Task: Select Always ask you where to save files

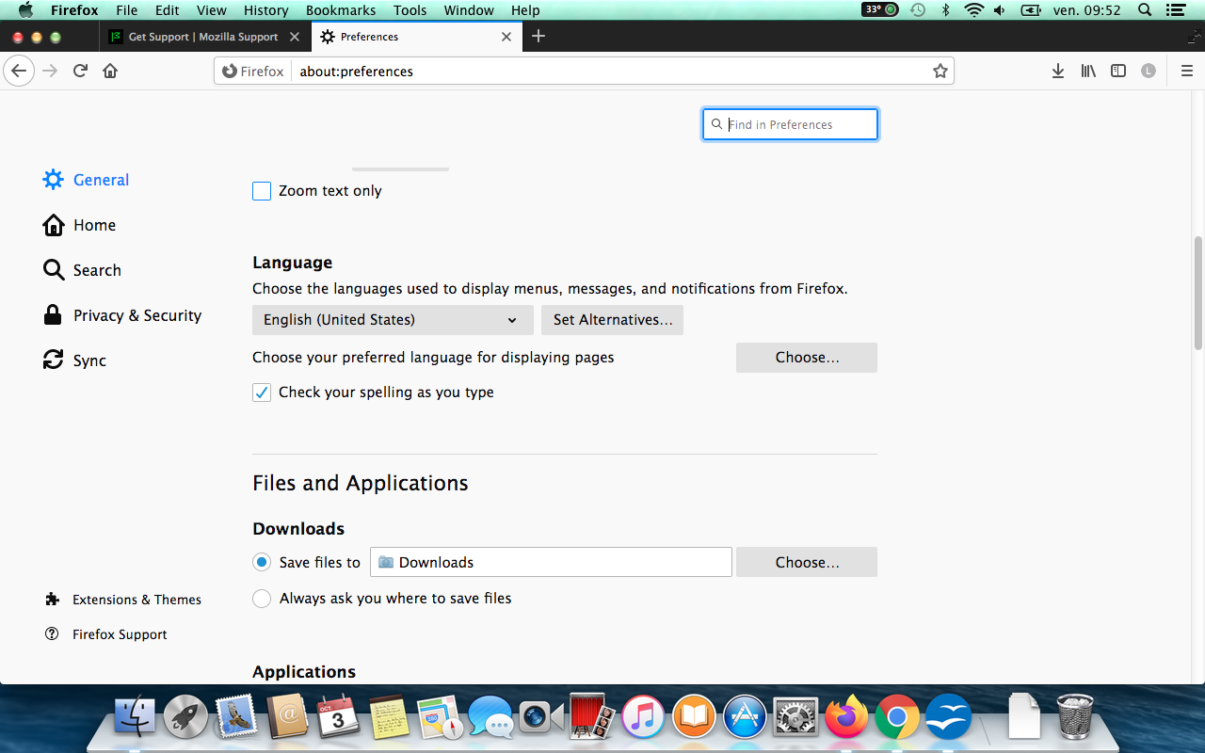Action: [262, 598]
